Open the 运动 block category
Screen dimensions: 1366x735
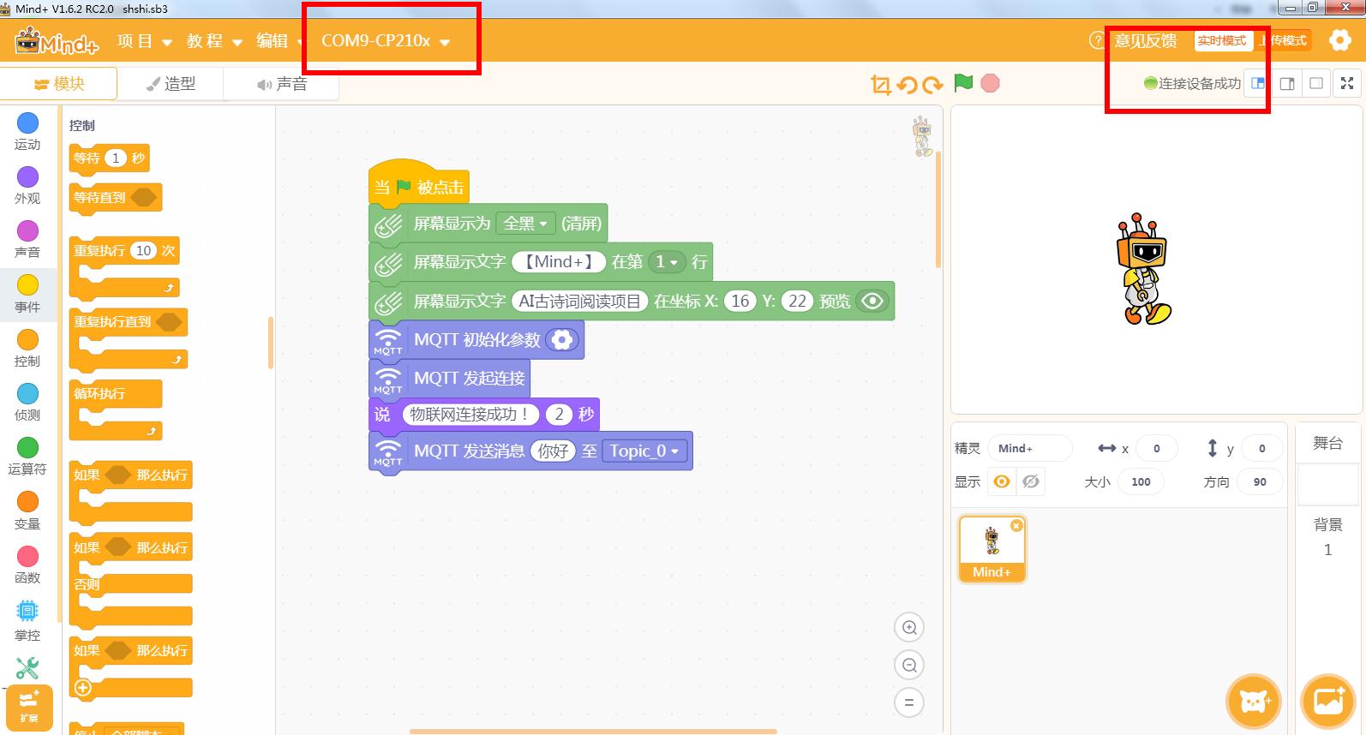(27, 132)
